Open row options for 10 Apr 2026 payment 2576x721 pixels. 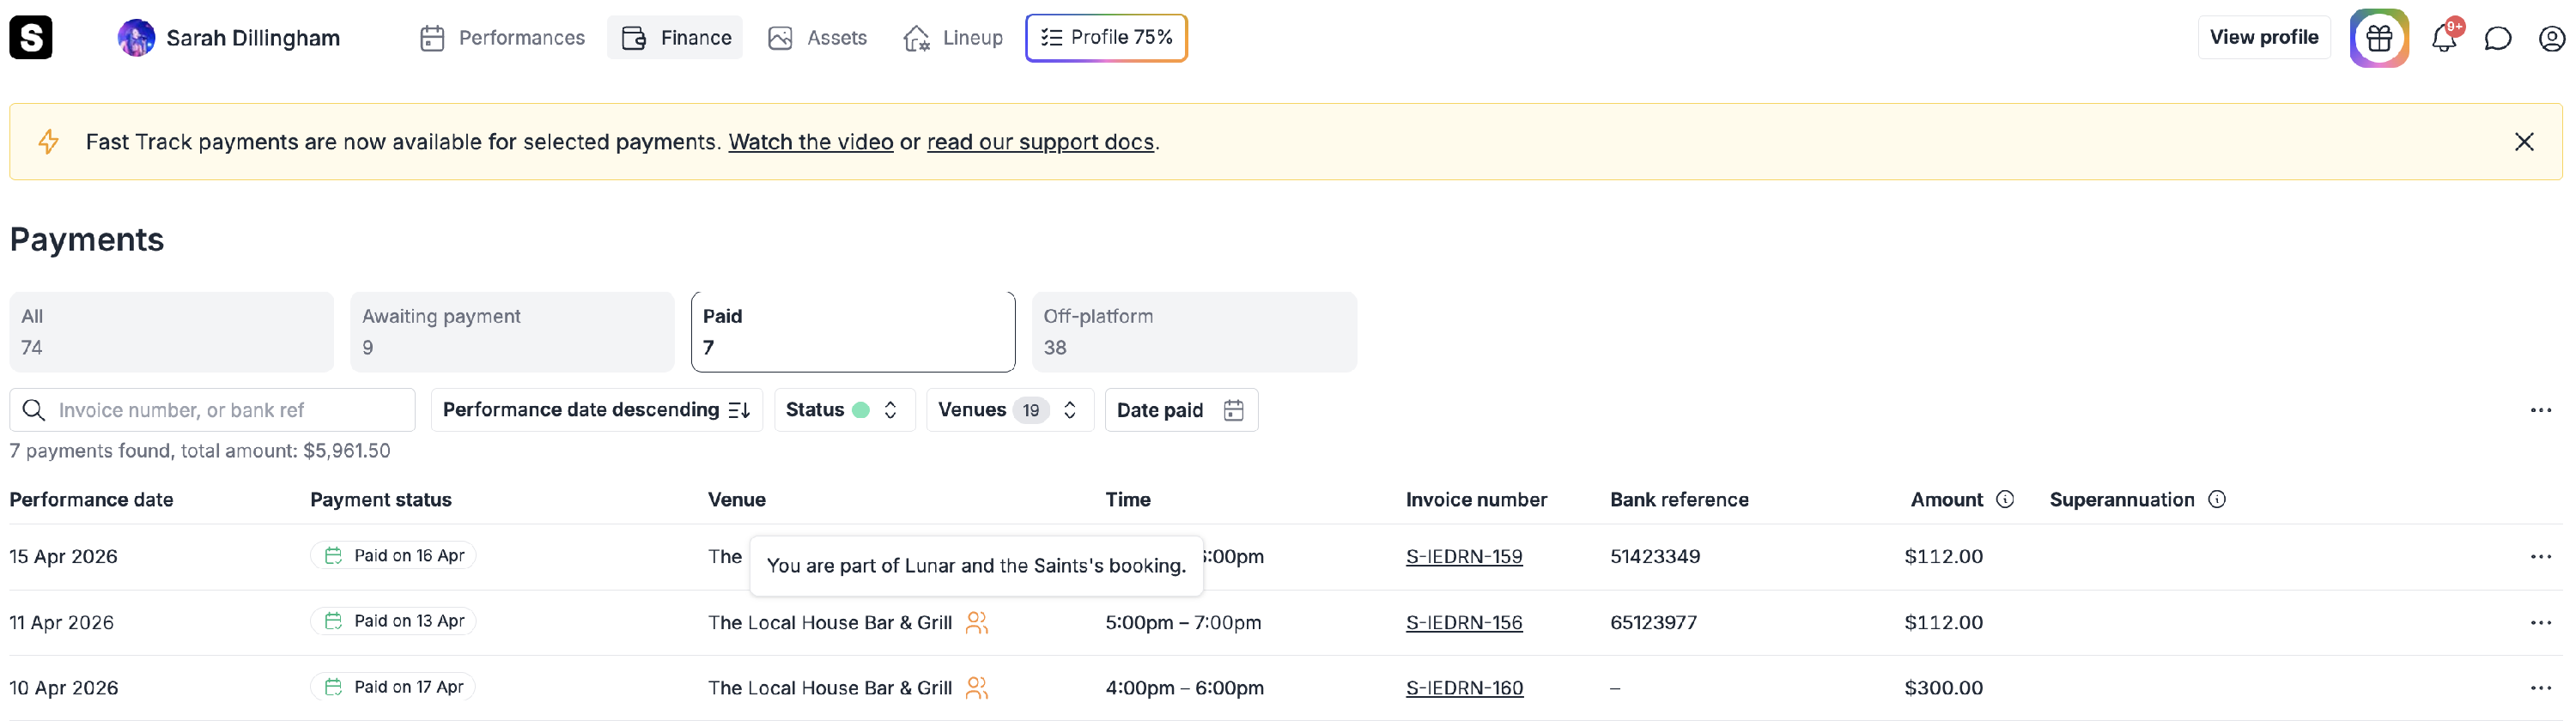point(2540,688)
